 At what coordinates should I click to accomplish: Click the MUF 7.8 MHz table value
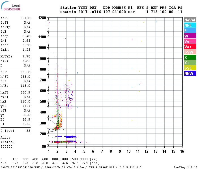pyautogui.click(x=85, y=163)
